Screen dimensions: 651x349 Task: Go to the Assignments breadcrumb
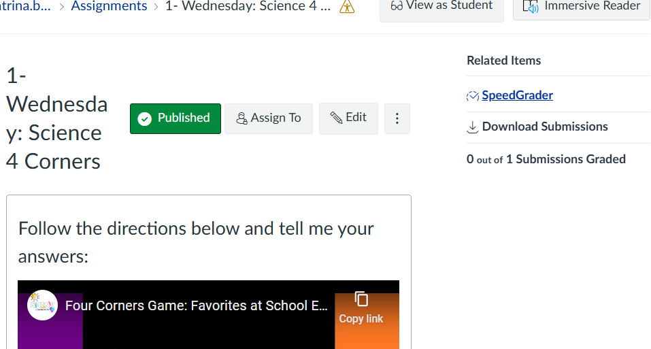coord(109,7)
